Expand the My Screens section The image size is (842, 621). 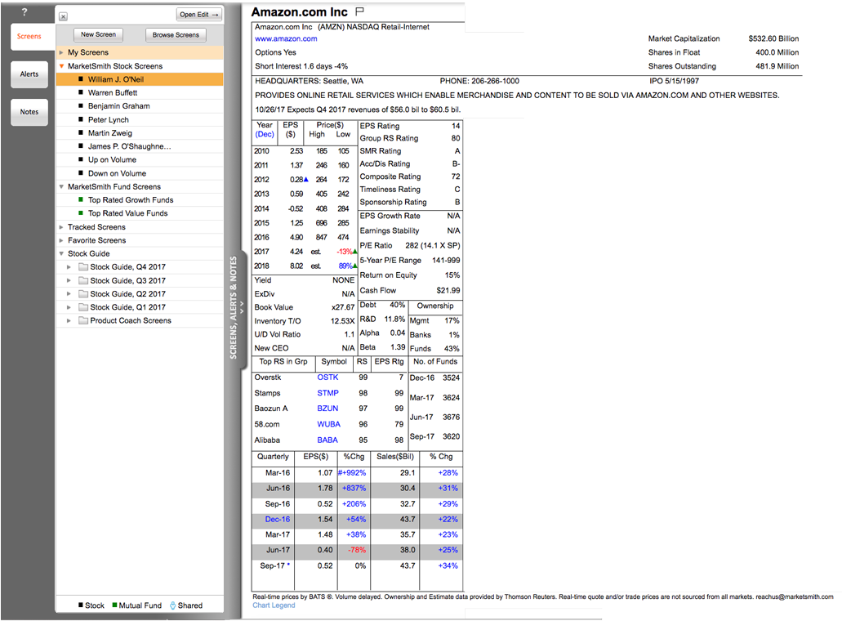coord(61,53)
